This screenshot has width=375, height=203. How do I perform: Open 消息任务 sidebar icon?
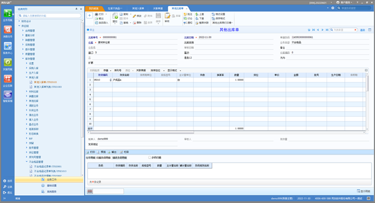pos(8,32)
